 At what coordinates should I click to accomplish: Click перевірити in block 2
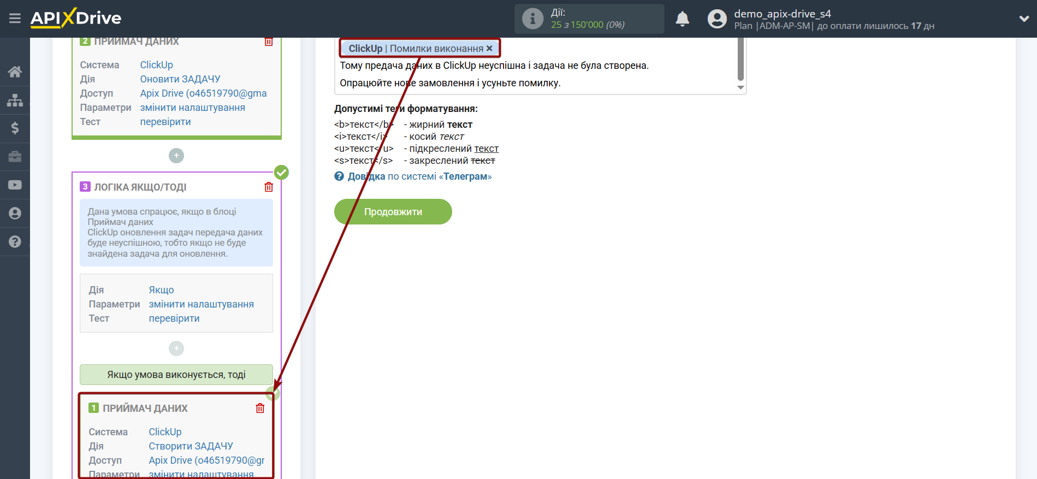tap(165, 122)
